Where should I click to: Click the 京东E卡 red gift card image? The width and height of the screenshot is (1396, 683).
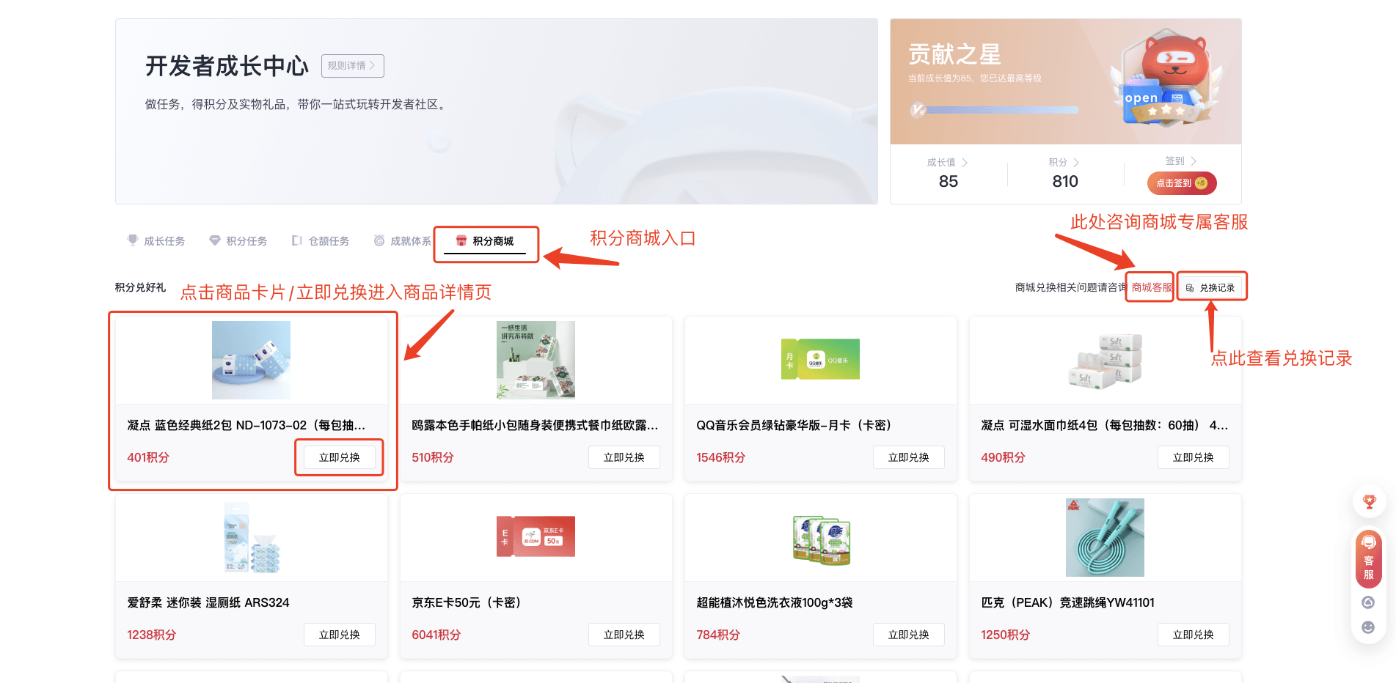click(x=536, y=536)
